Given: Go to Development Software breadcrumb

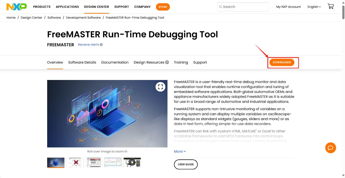Looking at the screenshot, I should tap(83, 18).
